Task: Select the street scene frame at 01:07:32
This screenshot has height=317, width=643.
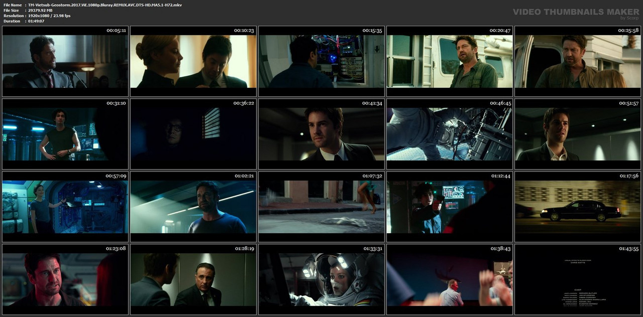Action: (321, 207)
